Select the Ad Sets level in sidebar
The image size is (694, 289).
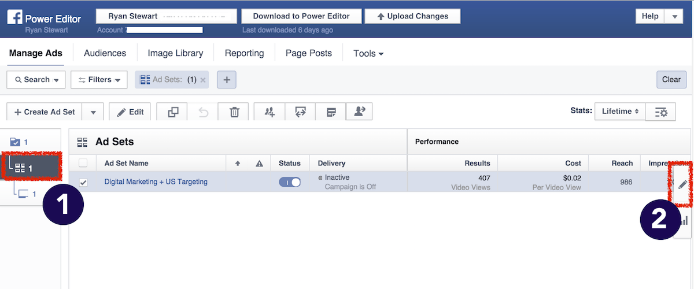point(32,168)
